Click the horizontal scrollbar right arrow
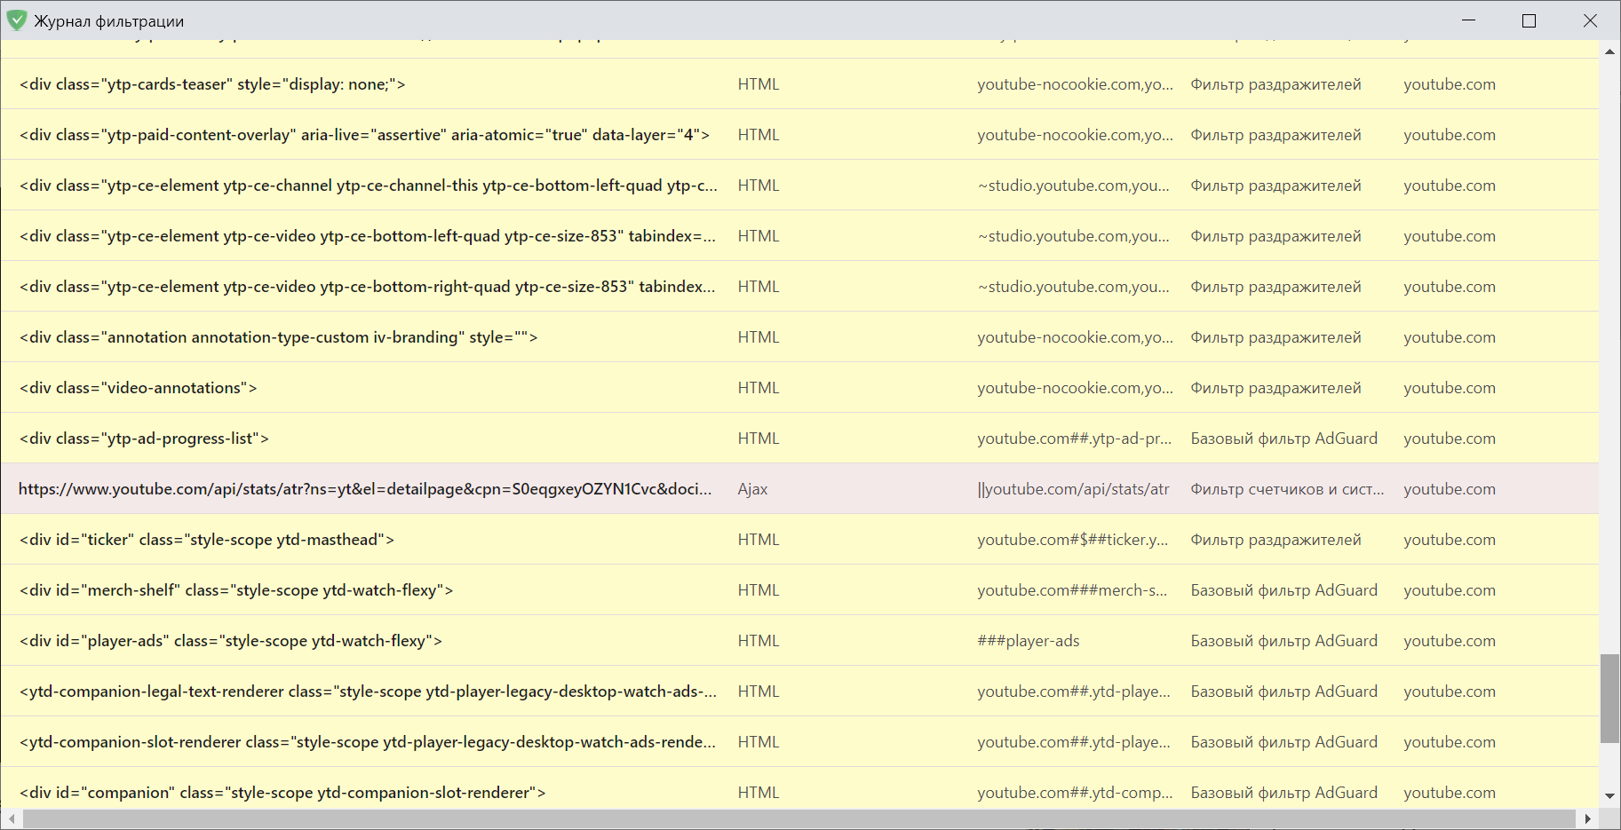 point(1587,818)
